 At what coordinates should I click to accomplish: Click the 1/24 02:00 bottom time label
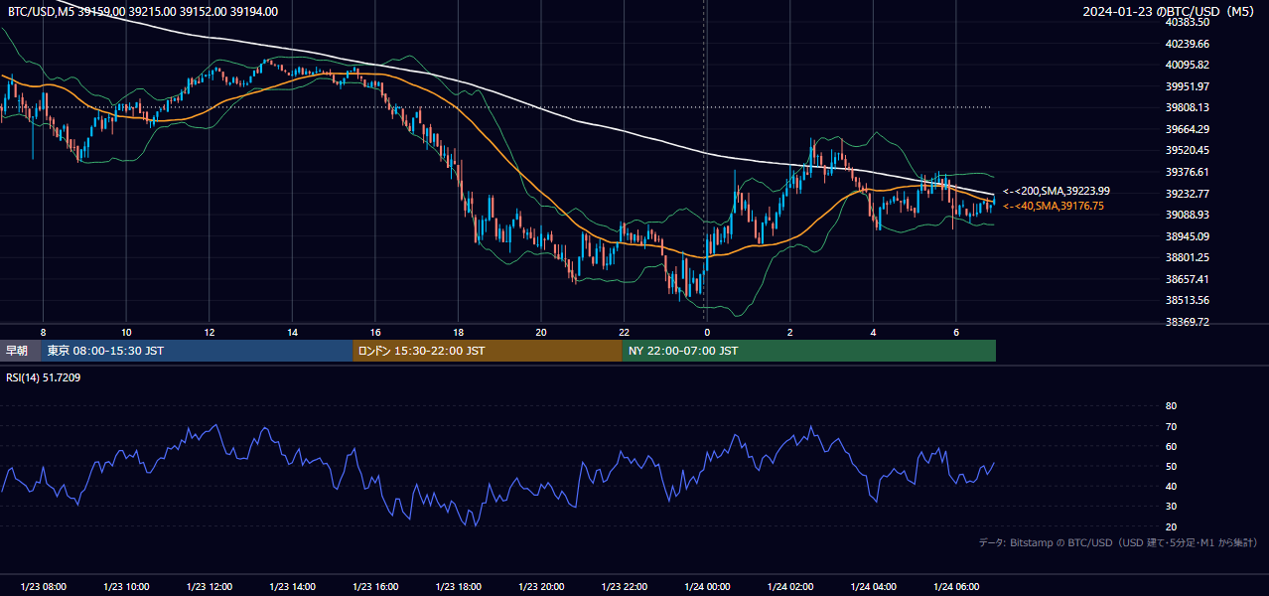click(x=790, y=587)
